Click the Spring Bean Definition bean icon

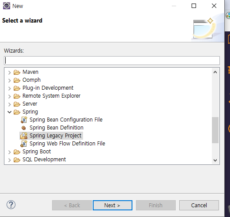(24, 128)
